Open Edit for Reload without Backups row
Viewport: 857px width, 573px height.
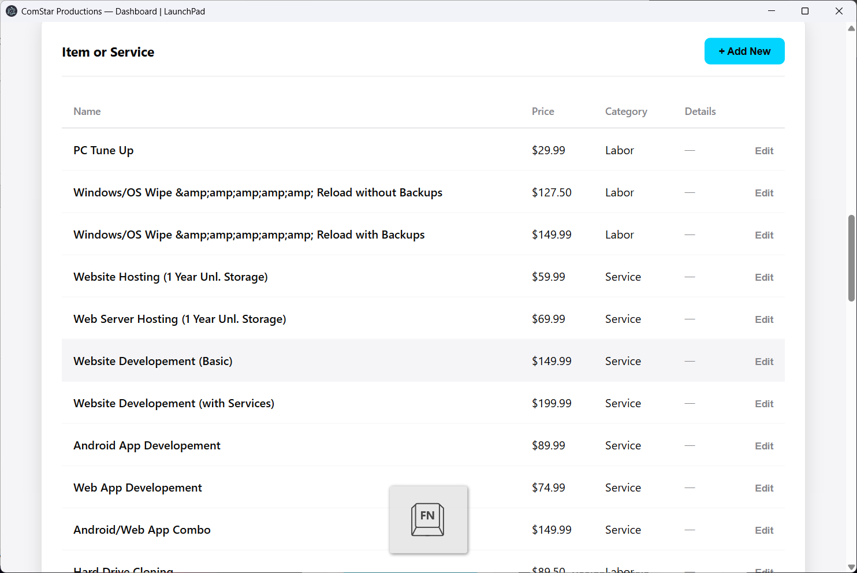tap(763, 193)
